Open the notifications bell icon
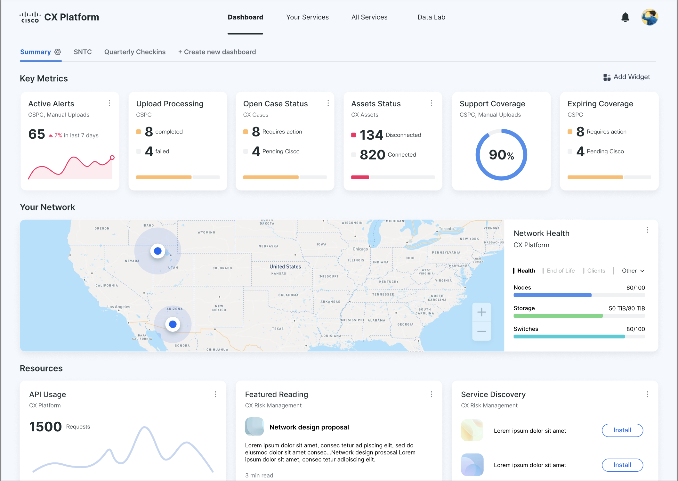This screenshot has width=678, height=481. tap(625, 17)
